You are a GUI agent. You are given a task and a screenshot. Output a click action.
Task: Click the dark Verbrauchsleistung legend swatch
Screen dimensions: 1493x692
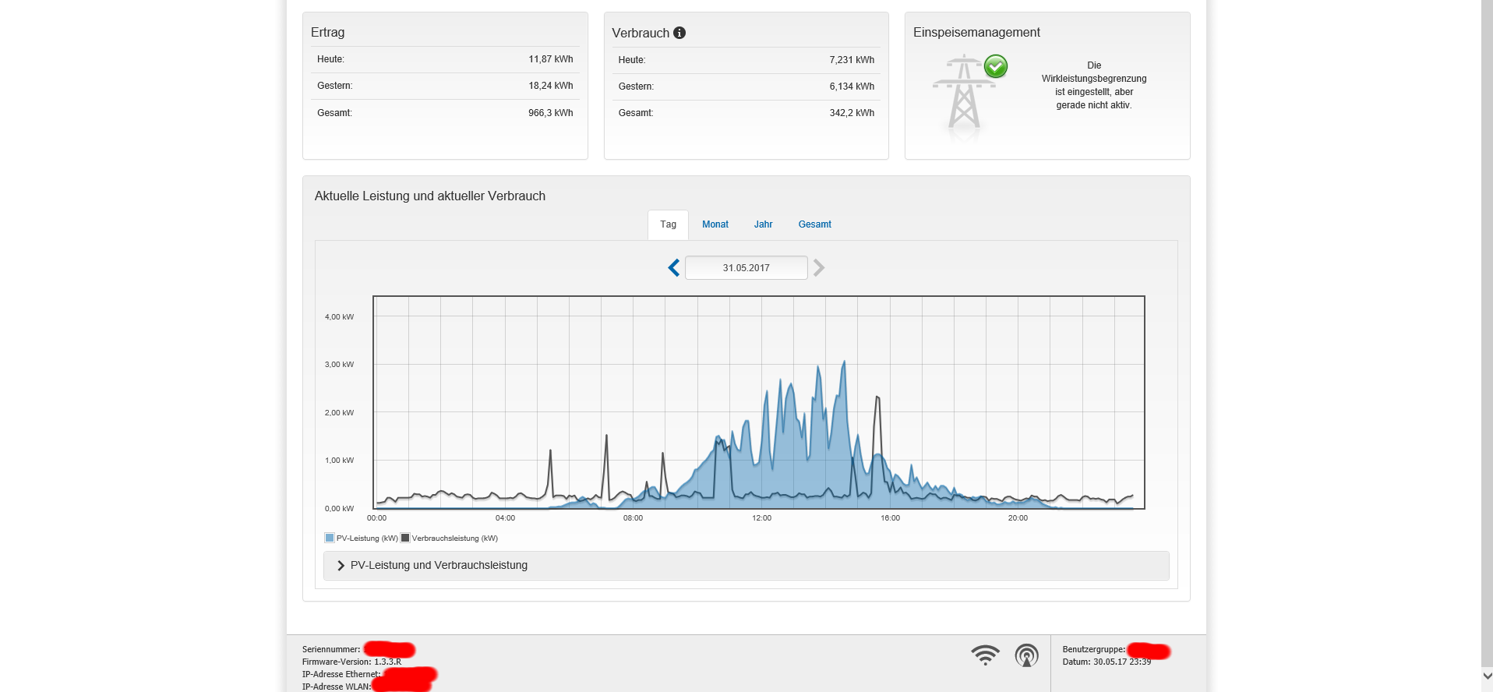tap(405, 538)
